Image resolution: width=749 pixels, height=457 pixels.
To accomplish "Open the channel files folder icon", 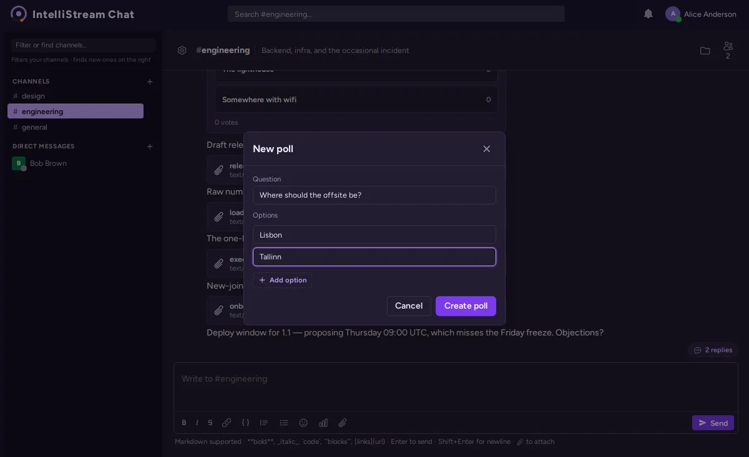I will click(x=705, y=51).
